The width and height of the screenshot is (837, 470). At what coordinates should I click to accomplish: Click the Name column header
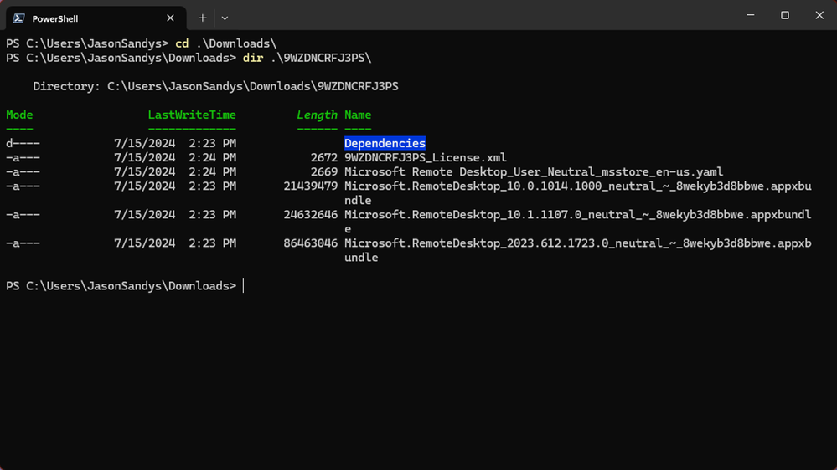[358, 115]
